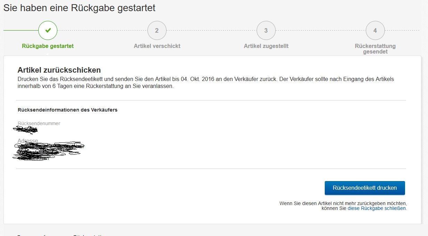Screen dimensions: 428x236
Task: Open the 'diese Rückgabe schließen' link
Action: (377, 209)
